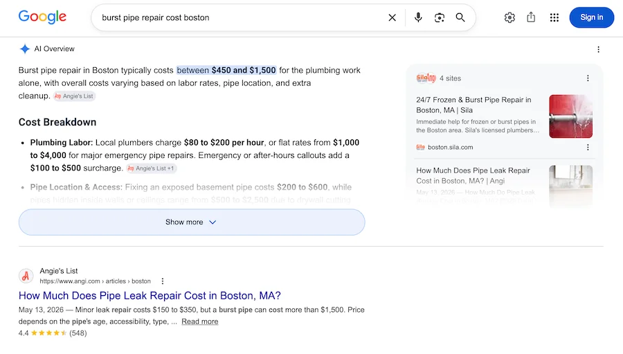Open Angie's List citation chip after cleanup
The image size is (623, 354).
point(74,96)
